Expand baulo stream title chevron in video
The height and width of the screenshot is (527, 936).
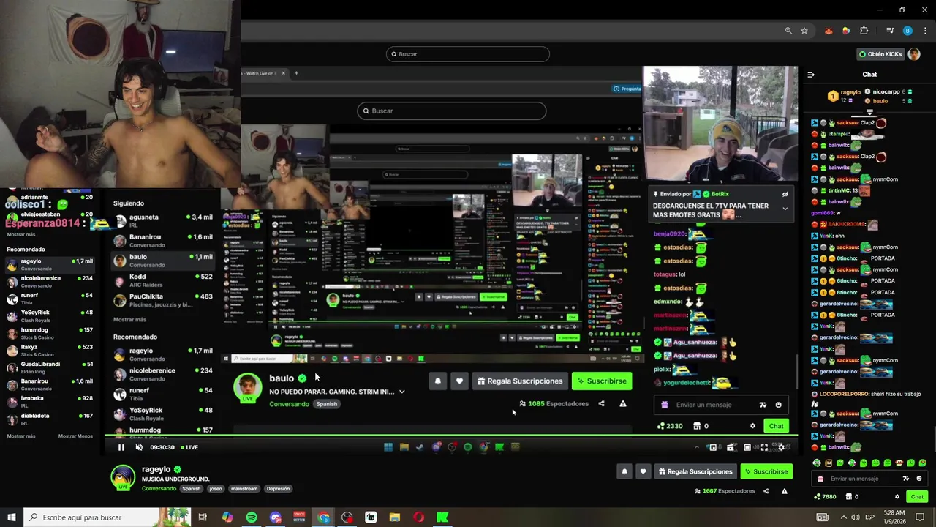click(401, 392)
